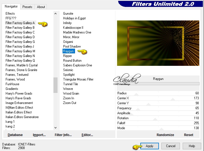Screen dimensions: 204x151
Task: Select Image Enhancement category
Action: (x=19, y=103)
